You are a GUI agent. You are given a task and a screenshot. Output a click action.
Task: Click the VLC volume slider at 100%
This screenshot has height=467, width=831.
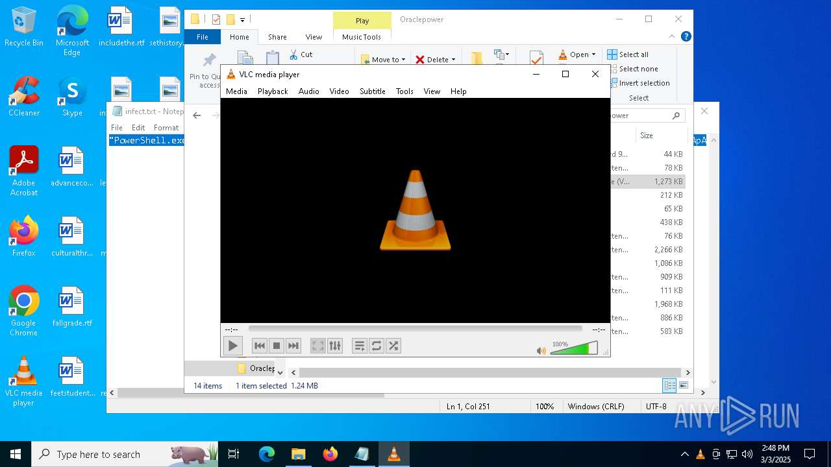574,348
